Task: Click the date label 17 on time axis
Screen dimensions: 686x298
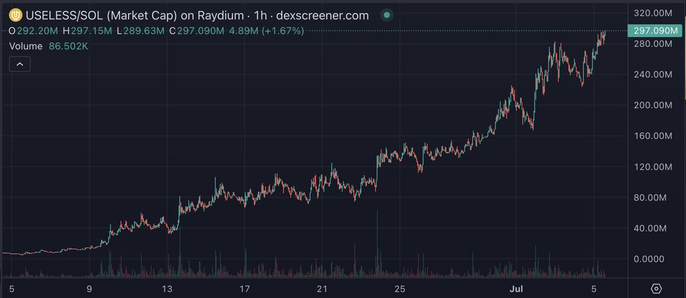Action: [244, 289]
